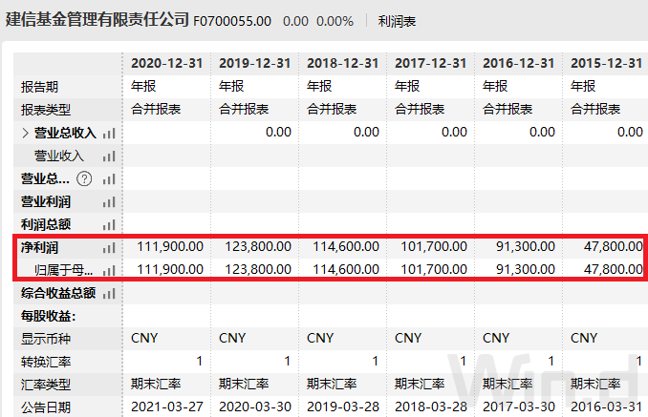Click the help question mark beside 营业总...
Viewport: 648px width, 417px height.
84,179
